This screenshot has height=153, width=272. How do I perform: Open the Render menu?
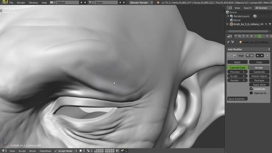coord(21,3)
